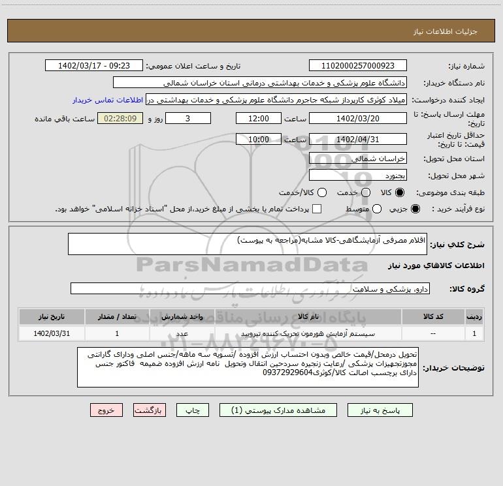
Task: Select the کالا/خدمت radio button
Action: pos(322,192)
